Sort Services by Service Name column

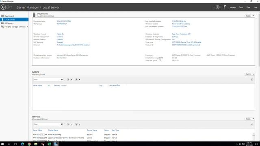click(92, 130)
